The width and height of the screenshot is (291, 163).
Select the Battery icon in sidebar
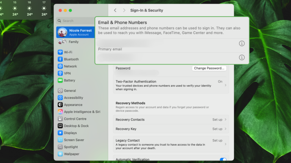coord(60,80)
